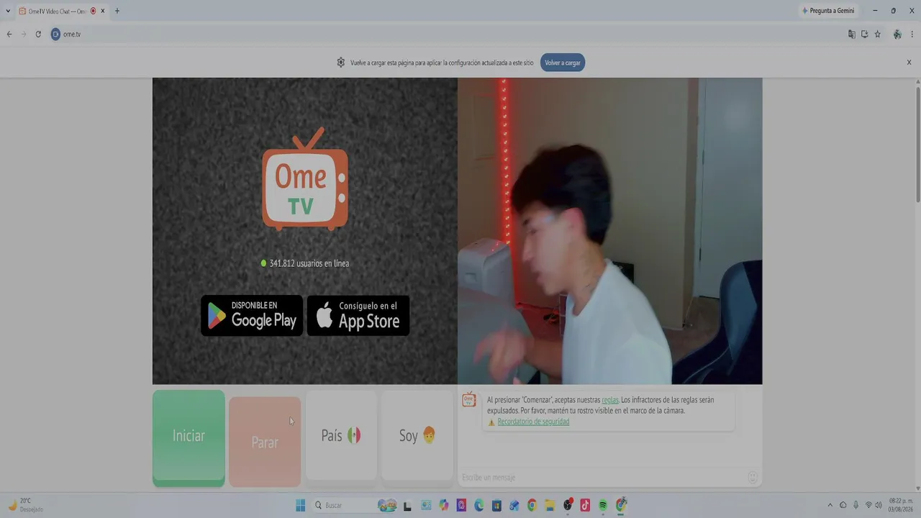
Task: Click the Parar button
Action: pos(265,442)
